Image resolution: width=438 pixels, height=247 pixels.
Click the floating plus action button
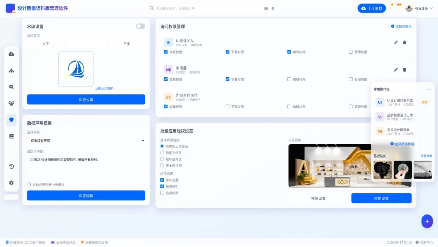coord(427,221)
